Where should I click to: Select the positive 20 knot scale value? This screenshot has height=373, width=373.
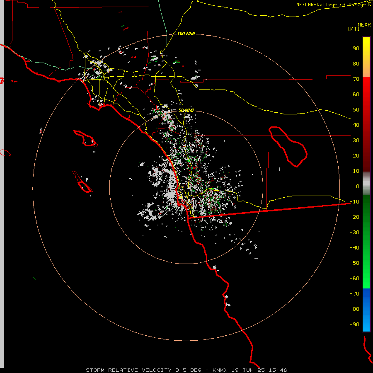pos(356,155)
